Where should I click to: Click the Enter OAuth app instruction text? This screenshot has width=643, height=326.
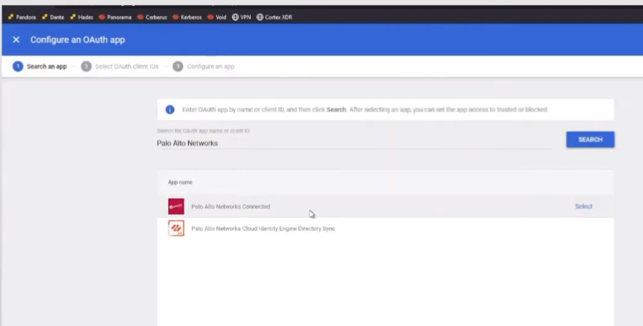click(365, 109)
